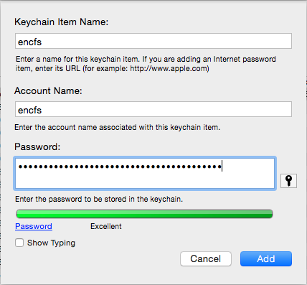307x285 pixels.
Task: Click the Keychain Item Name heading label
Action: pos(62,22)
